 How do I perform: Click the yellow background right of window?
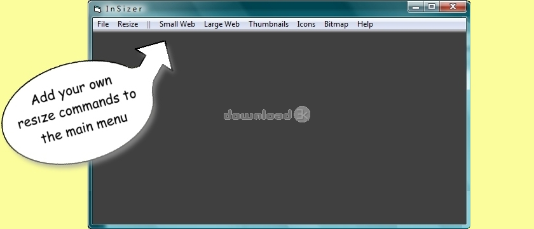pyautogui.click(x=502, y=114)
